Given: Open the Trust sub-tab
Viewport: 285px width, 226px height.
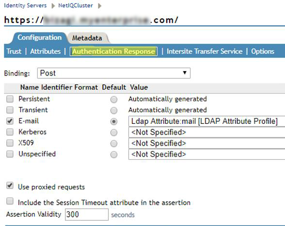Looking at the screenshot, I should click(x=14, y=51).
